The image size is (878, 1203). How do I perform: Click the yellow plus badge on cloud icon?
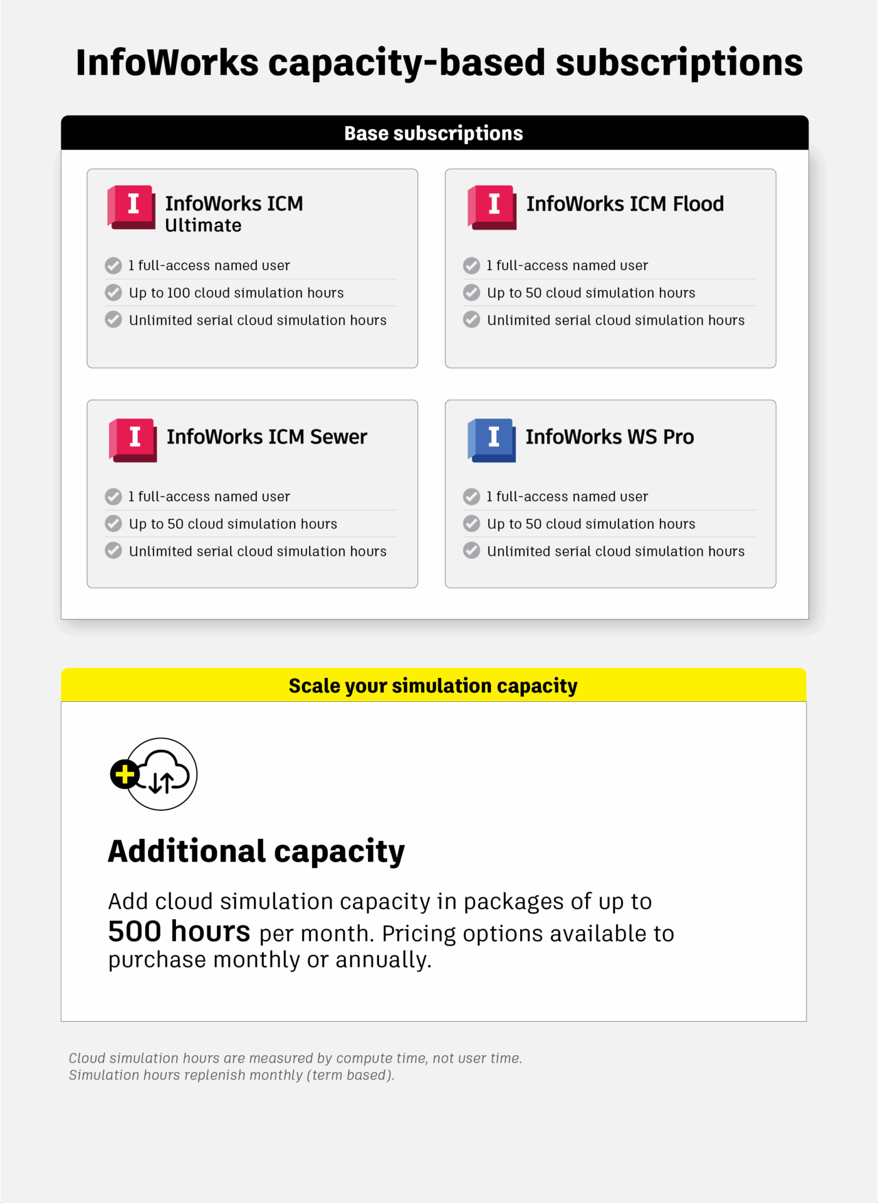(x=125, y=774)
